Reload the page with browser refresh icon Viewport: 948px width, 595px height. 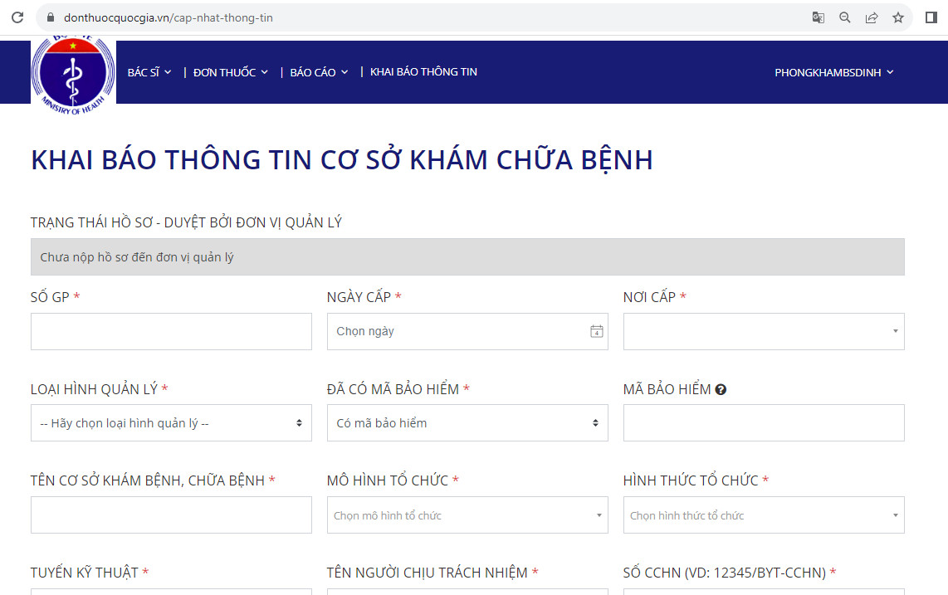point(17,17)
